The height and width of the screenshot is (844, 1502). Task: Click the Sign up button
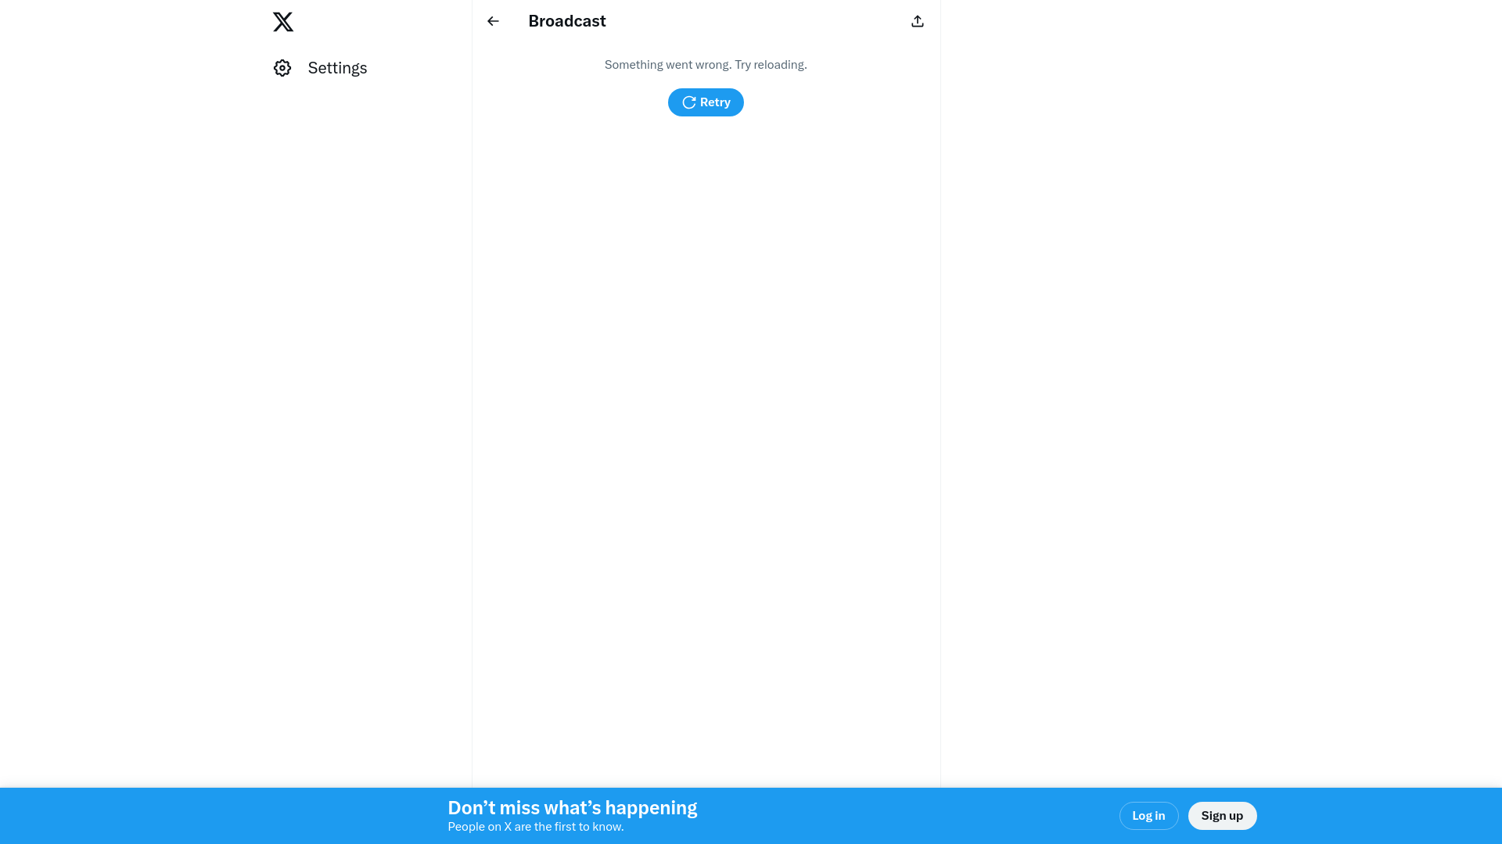(1222, 816)
